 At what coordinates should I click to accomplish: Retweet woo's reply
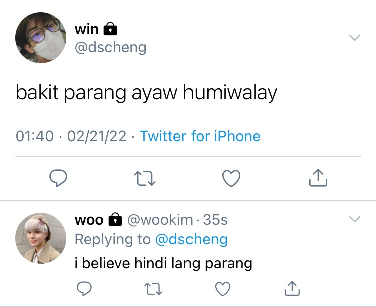tap(153, 289)
